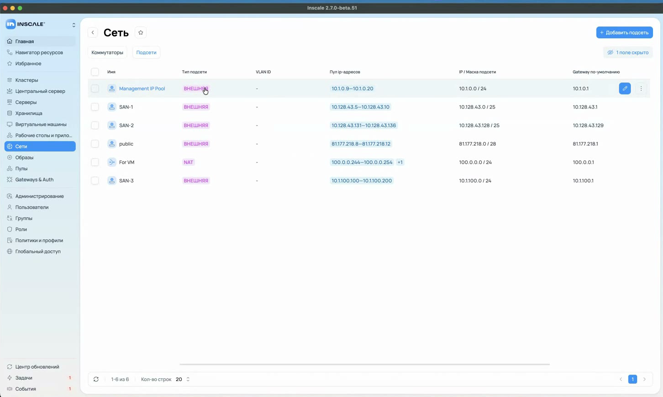
Task: Click IP pool 10.128.43.5—10.128.43.10
Action: [360, 107]
